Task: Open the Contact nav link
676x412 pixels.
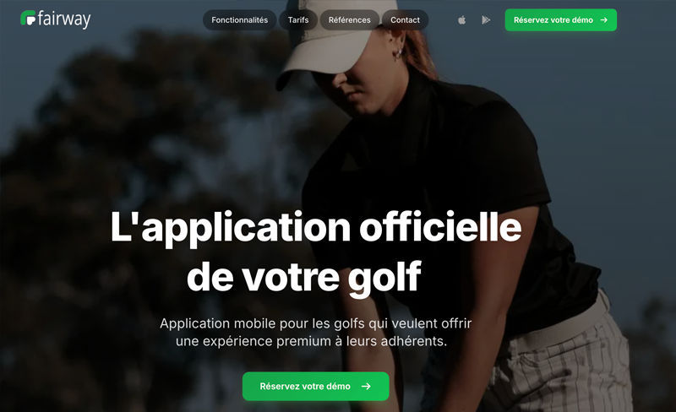Action: click(405, 19)
